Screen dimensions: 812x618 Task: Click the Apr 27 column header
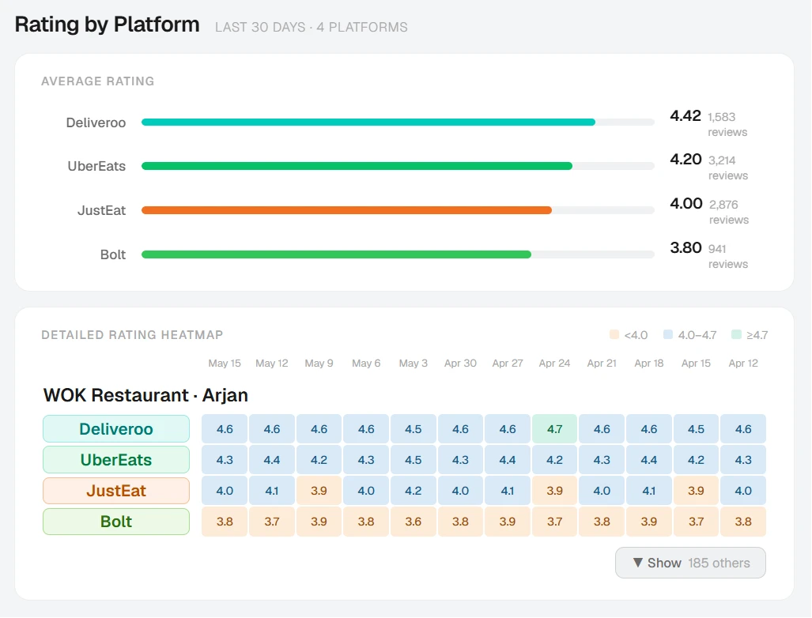click(507, 363)
